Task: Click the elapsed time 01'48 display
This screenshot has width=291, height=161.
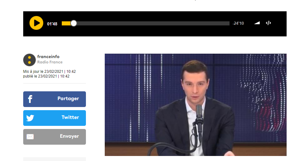Action: (x=52, y=24)
